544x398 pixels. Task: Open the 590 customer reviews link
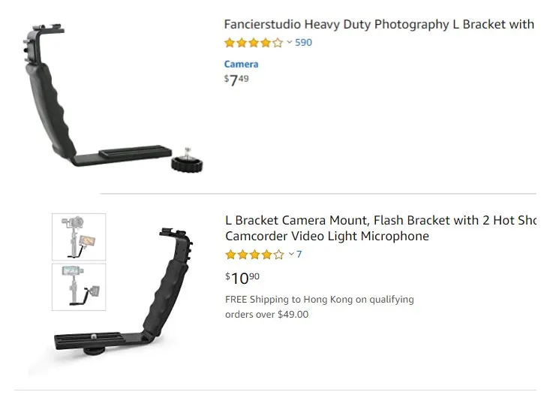click(303, 43)
